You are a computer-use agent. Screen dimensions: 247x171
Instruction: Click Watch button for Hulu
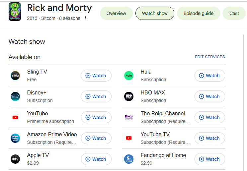tap(210, 76)
